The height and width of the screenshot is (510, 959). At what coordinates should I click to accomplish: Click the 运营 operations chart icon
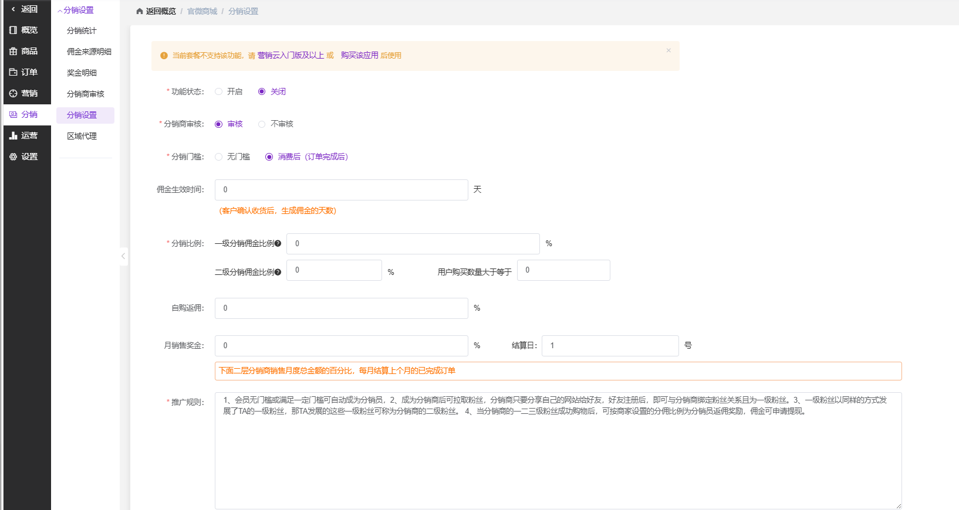pos(13,135)
